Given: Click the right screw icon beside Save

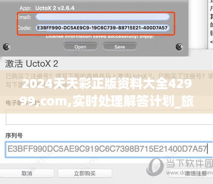Looking at the screenshot, I should click(x=179, y=47).
